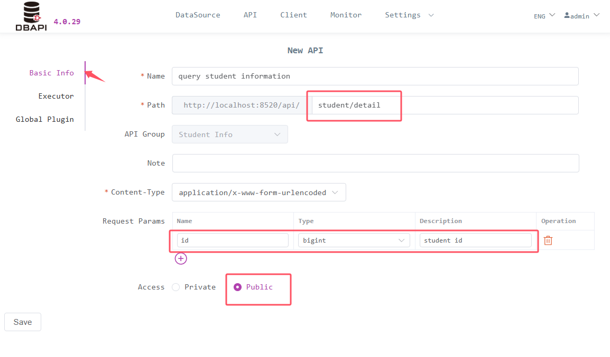Open the Global Plugin tab
Screen dimensions: 610x357
44,119
